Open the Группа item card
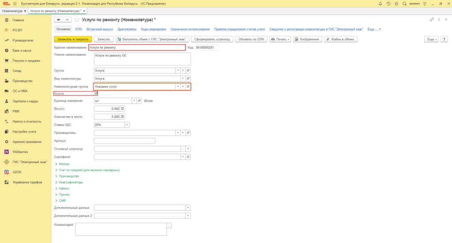The height and width of the screenshot is (243, 452). [188, 70]
